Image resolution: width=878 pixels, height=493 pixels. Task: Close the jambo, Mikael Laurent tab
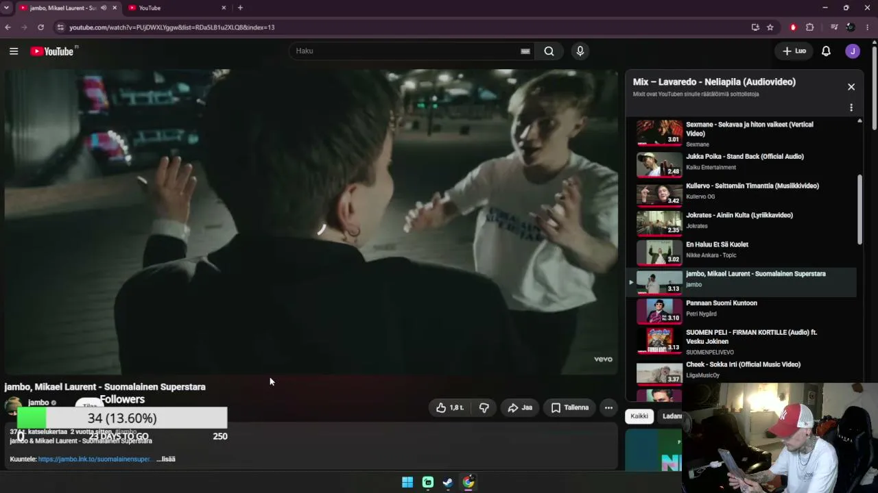tap(115, 8)
